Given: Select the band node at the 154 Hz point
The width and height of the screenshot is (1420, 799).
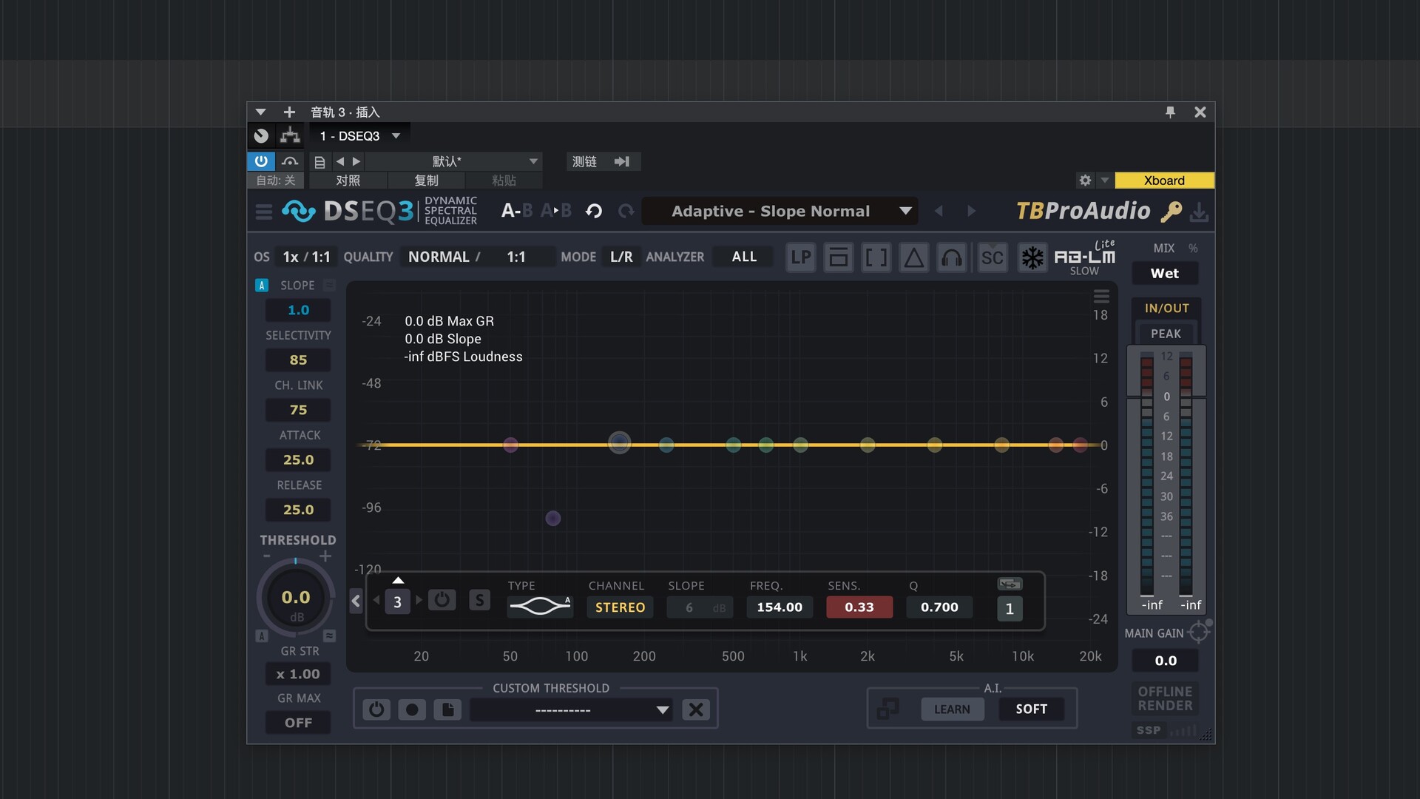Looking at the screenshot, I should (x=620, y=443).
